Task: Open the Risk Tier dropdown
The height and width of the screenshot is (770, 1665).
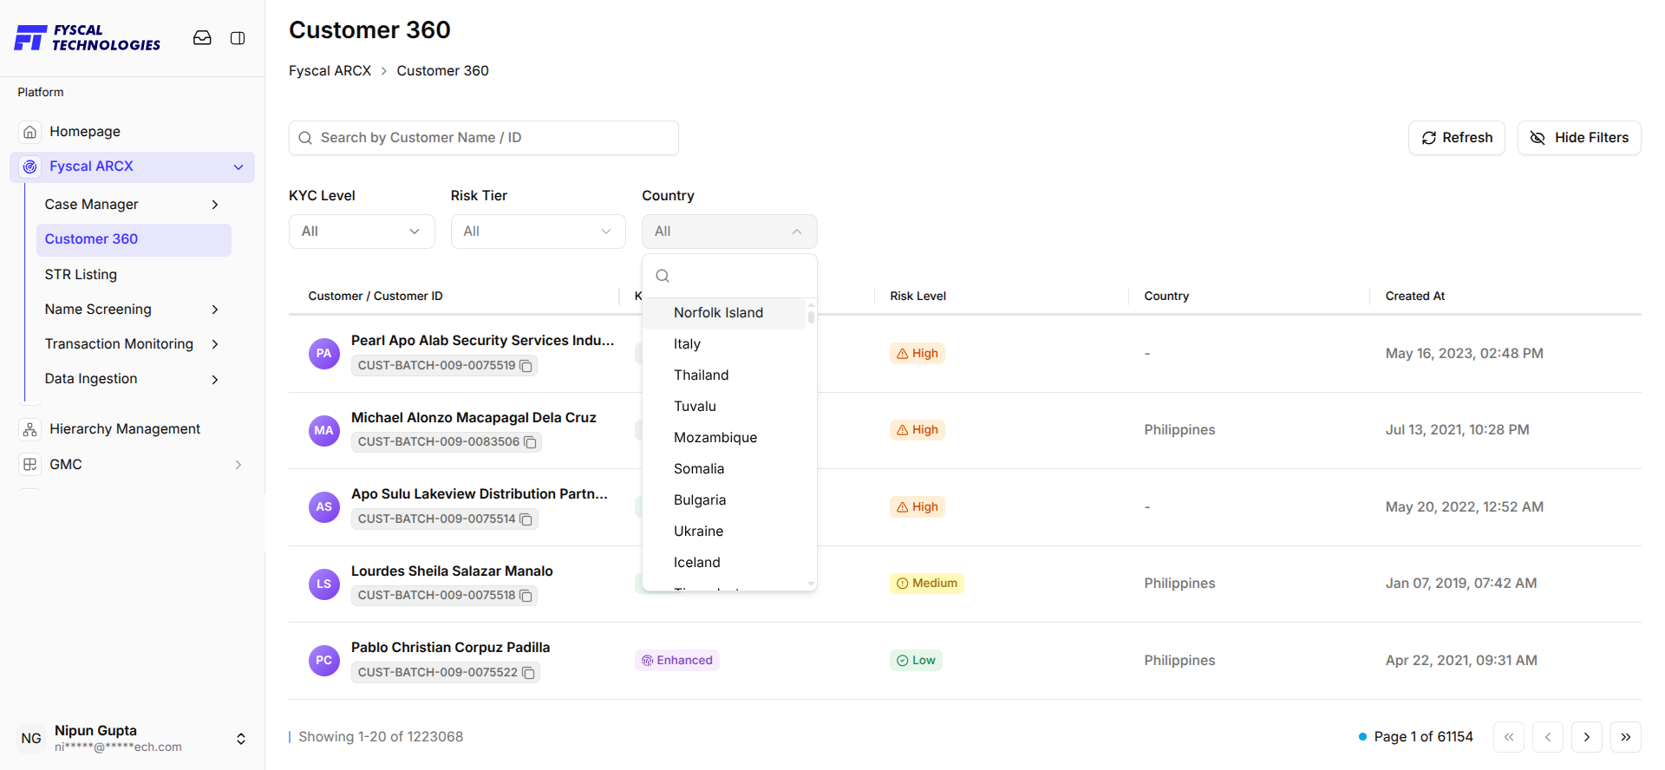Action: click(538, 232)
